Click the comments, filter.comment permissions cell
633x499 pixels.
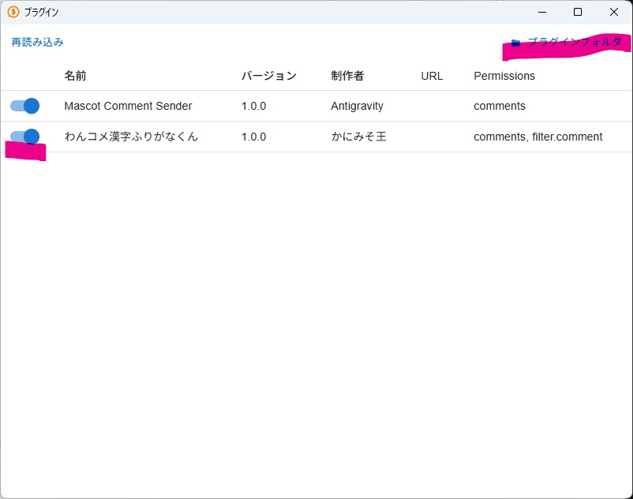click(x=538, y=137)
